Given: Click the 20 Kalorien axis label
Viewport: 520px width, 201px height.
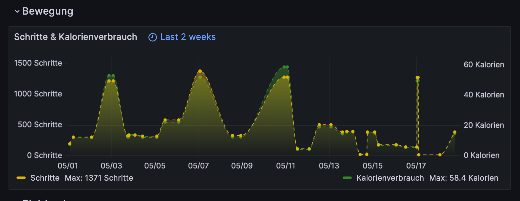Looking at the screenshot, I should 484,125.
